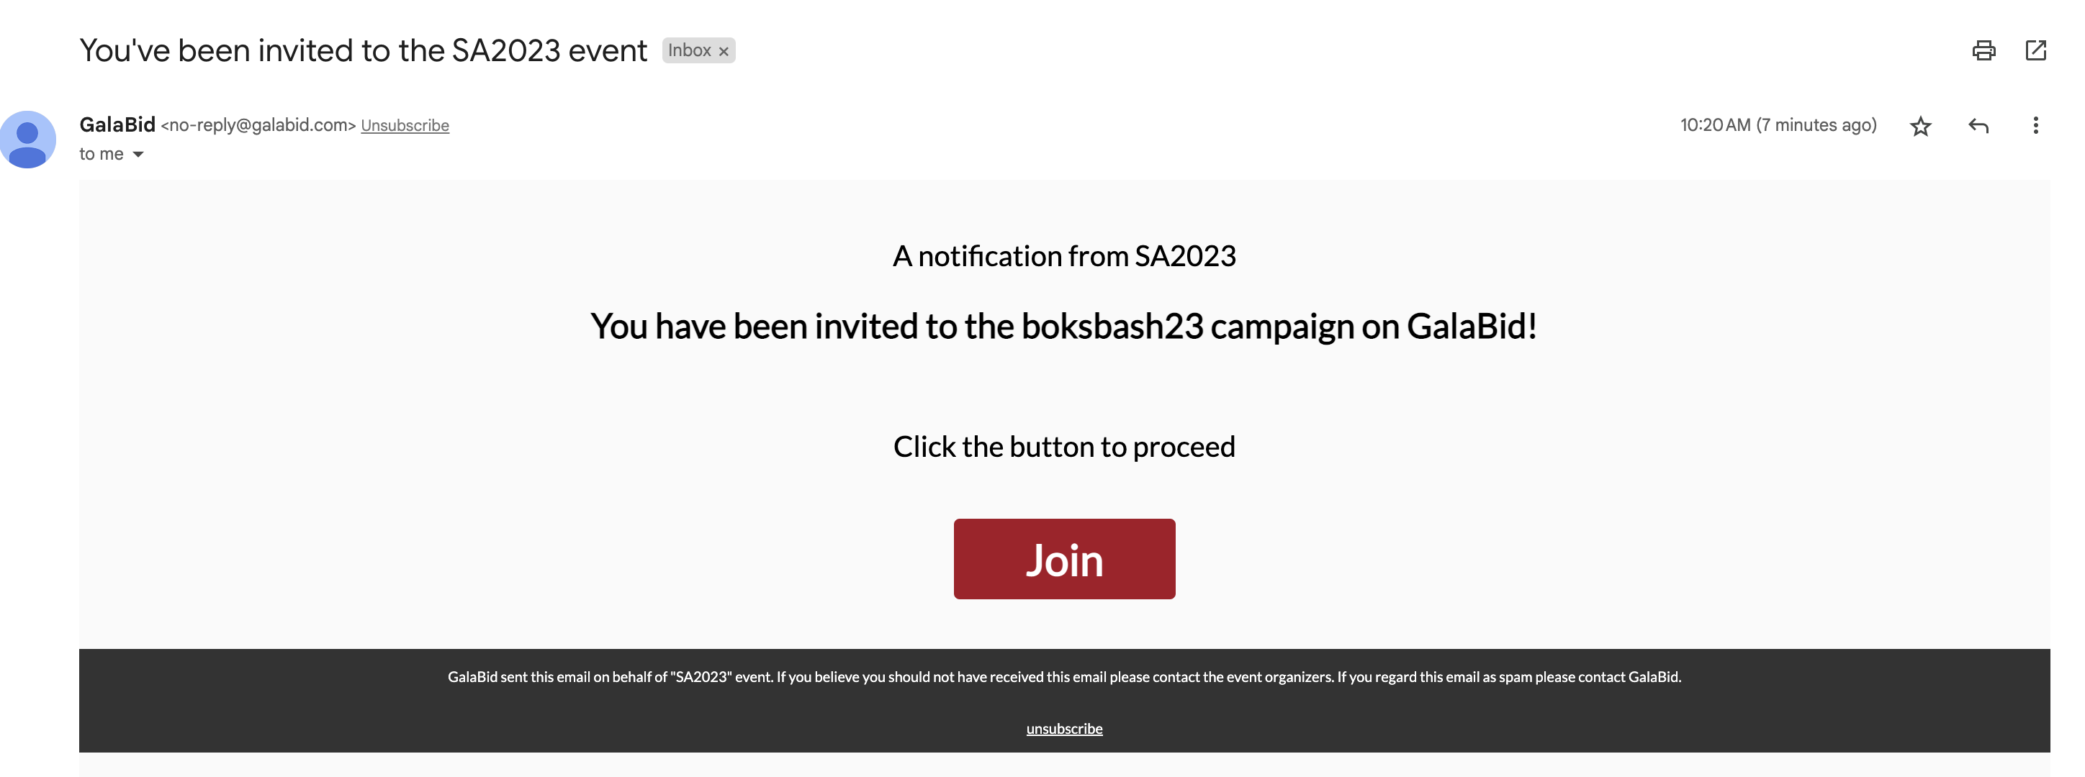Image resolution: width=2085 pixels, height=777 pixels.
Task: Click the no-reply@galabid.com email address
Action: 258,125
